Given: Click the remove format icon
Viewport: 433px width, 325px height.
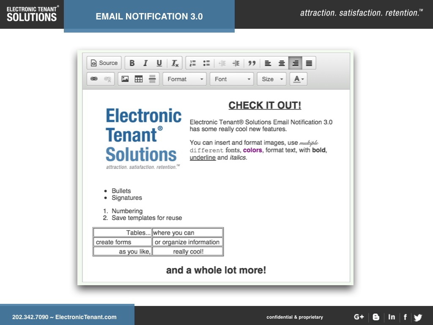Looking at the screenshot, I should coord(175,63).
